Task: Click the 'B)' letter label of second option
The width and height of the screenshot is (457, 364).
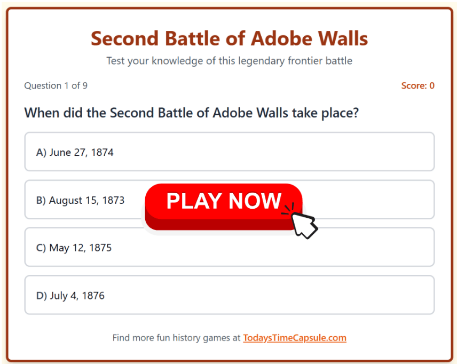Action: [41, 201]
